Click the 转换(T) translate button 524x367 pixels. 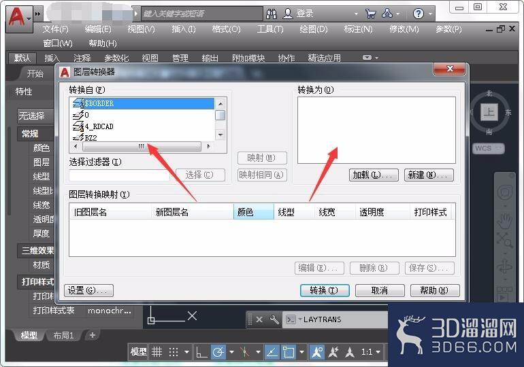325,290
